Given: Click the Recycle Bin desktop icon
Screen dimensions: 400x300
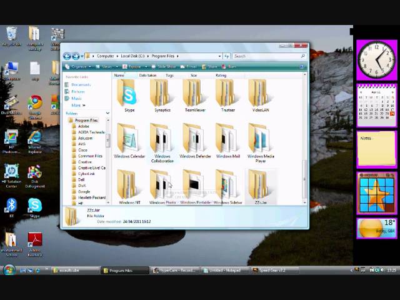Looking at the screenshot, I should [x=11, y=36].
